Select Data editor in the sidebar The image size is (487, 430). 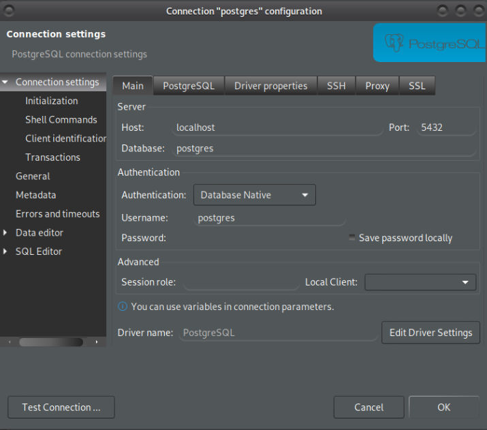[x=40, y=232]
